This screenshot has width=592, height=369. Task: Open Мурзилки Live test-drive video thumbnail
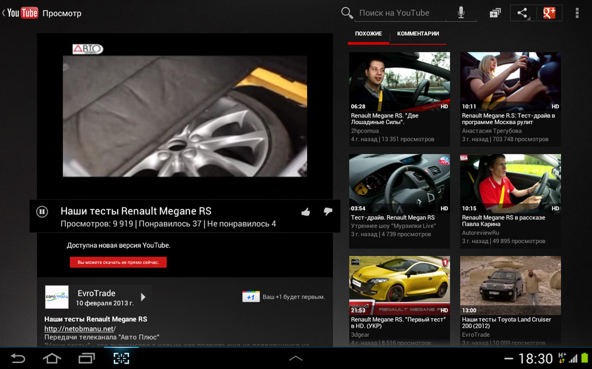(399, 184)
